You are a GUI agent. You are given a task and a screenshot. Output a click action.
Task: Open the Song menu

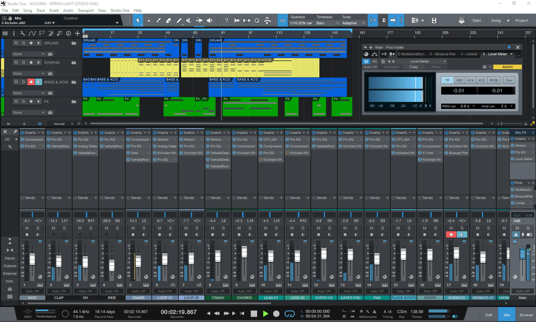pos(28,10)
